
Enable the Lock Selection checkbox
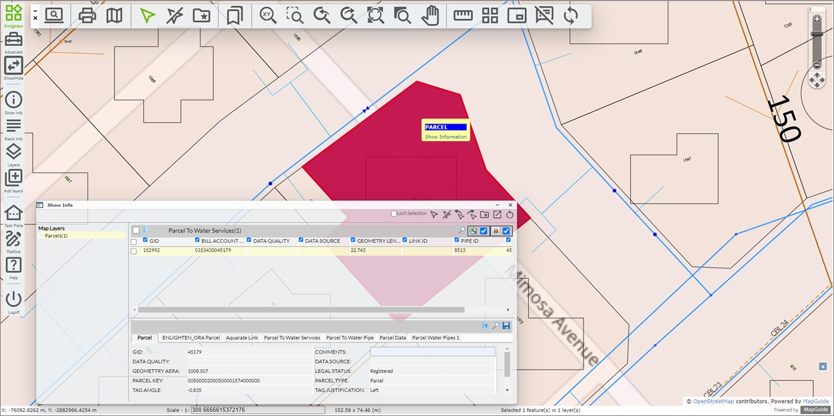tap(394, 214)
